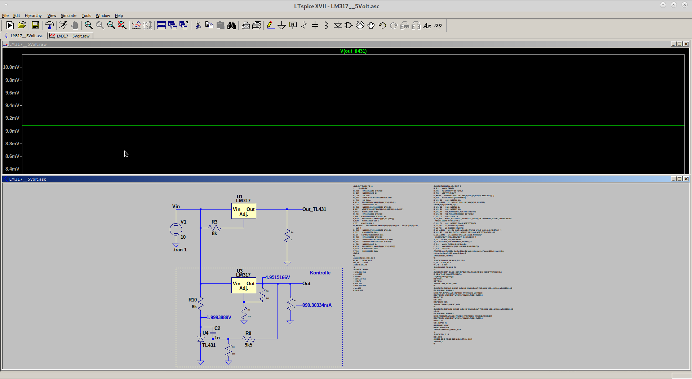Select the Cut scissors tool

coord(198,25)
